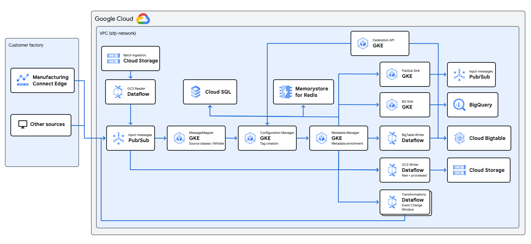
Task: Click the Metadata Manager GKE icon
Action: coord(321,138)
